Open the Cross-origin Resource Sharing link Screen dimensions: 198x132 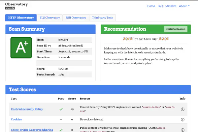(x=32, y=130)
